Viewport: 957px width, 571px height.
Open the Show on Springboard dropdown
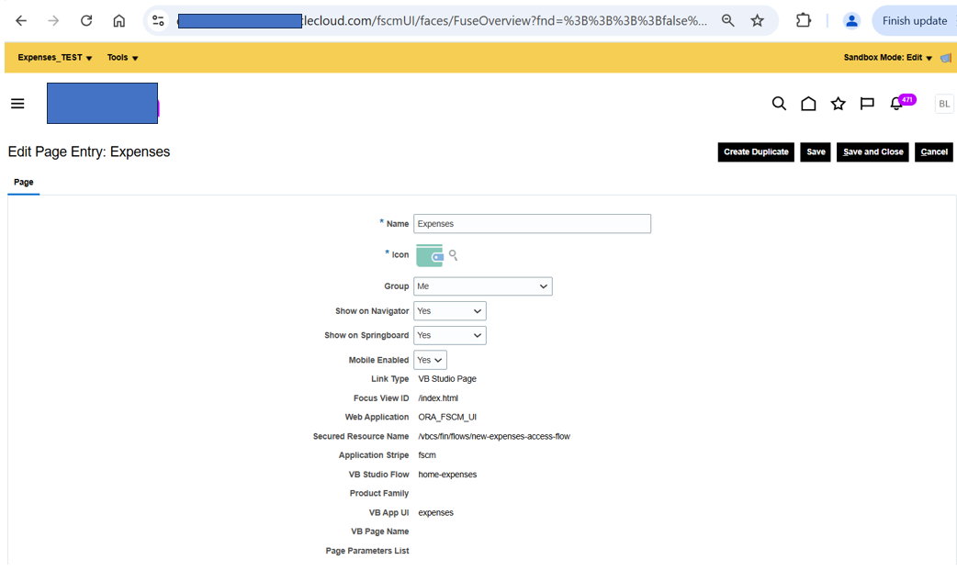pyautogui.click(x=450, y=335)
